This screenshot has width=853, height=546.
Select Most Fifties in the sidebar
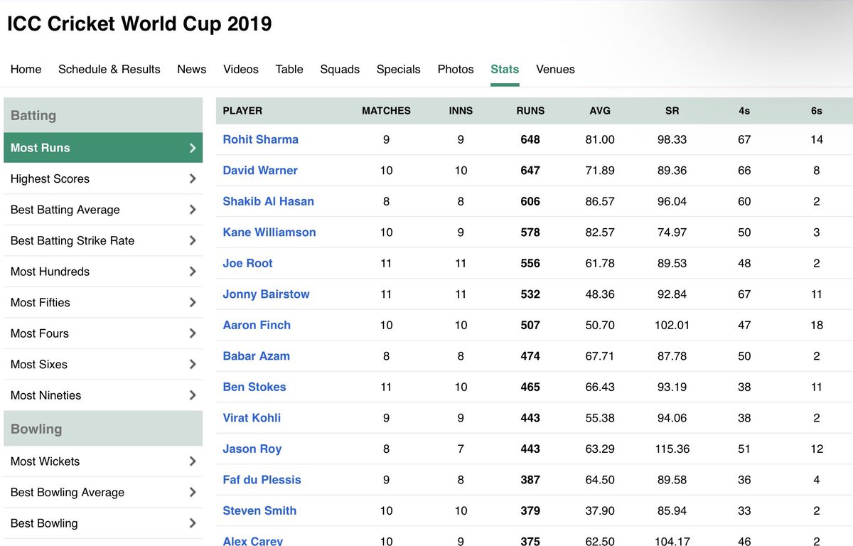[x=103, y=302]
